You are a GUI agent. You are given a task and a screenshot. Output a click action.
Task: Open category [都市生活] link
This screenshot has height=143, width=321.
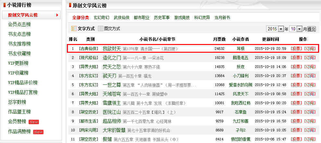[x=88, y=121]
